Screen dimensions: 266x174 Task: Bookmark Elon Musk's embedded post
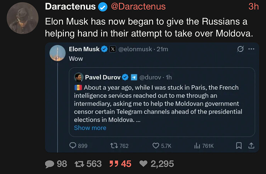click(x=239, y=146)
